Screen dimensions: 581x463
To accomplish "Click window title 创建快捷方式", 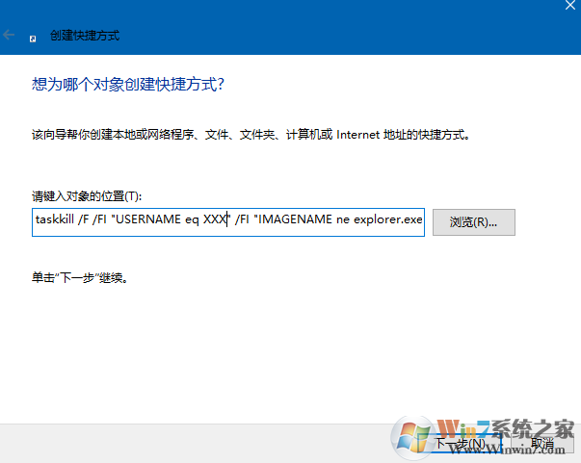I will click(x=85, y=36).
